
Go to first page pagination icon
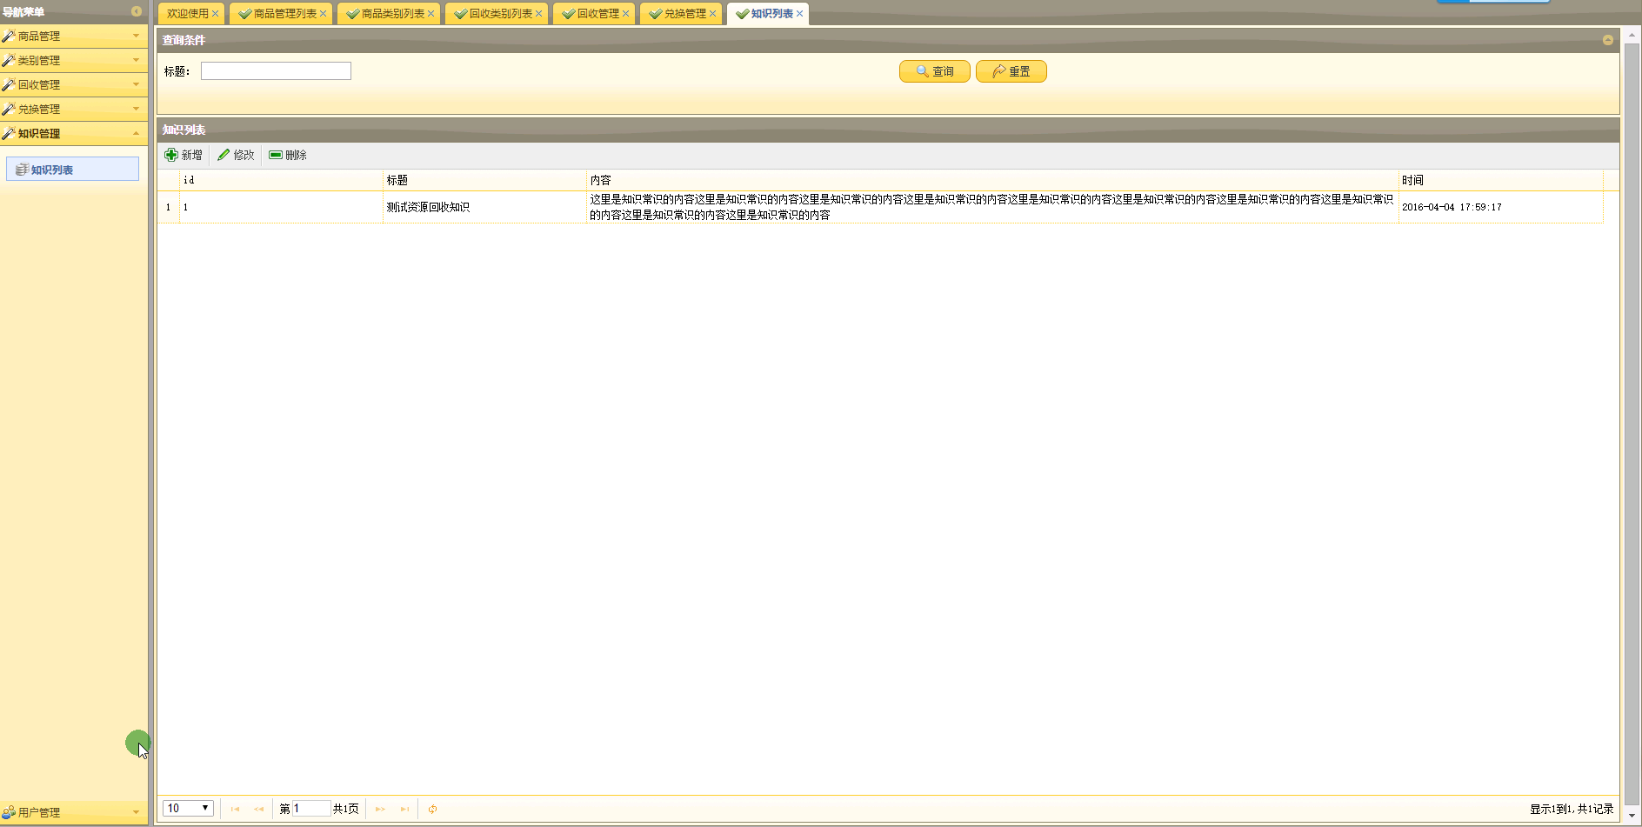(235, 809)
